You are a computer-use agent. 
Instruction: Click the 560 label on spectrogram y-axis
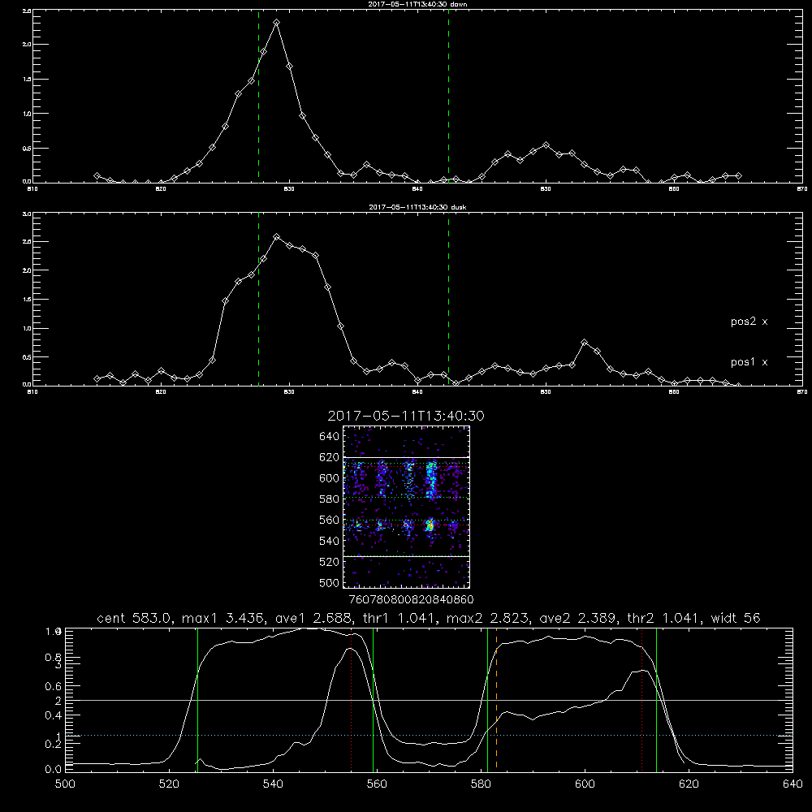point(330,520)
